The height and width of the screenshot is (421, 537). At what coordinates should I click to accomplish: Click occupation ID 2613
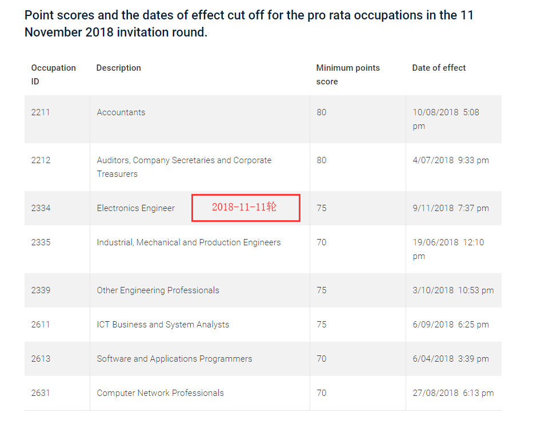pos(41,359)
